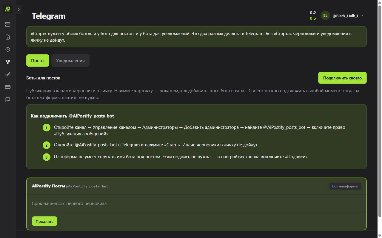Click the instruction step starting with Откройте канал
This screenshot has height=238, width=382.
click(199, 131)
